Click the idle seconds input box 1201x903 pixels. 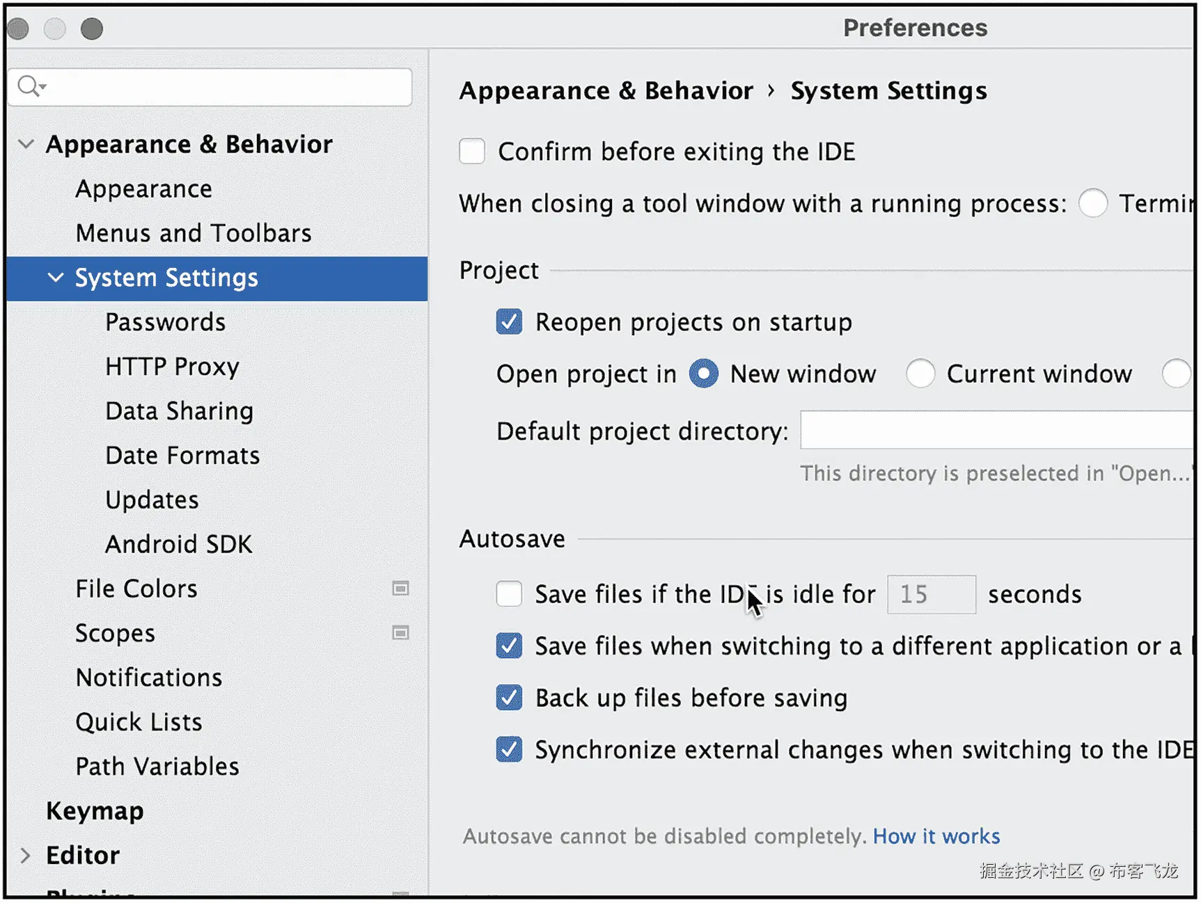(931, 595)
